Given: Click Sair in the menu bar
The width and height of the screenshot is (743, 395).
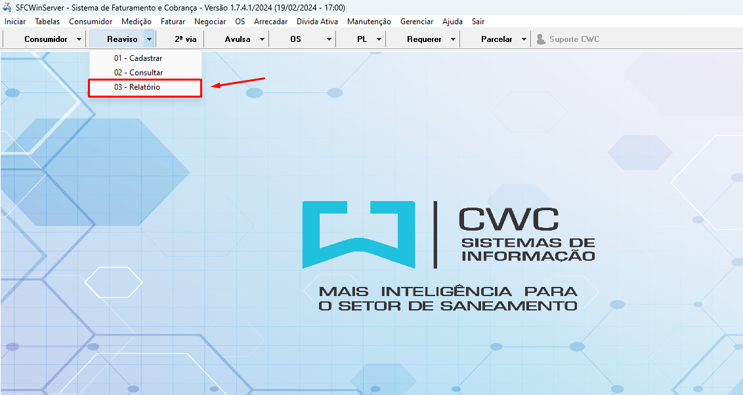Looking at the screenshot, I should 478,22.
